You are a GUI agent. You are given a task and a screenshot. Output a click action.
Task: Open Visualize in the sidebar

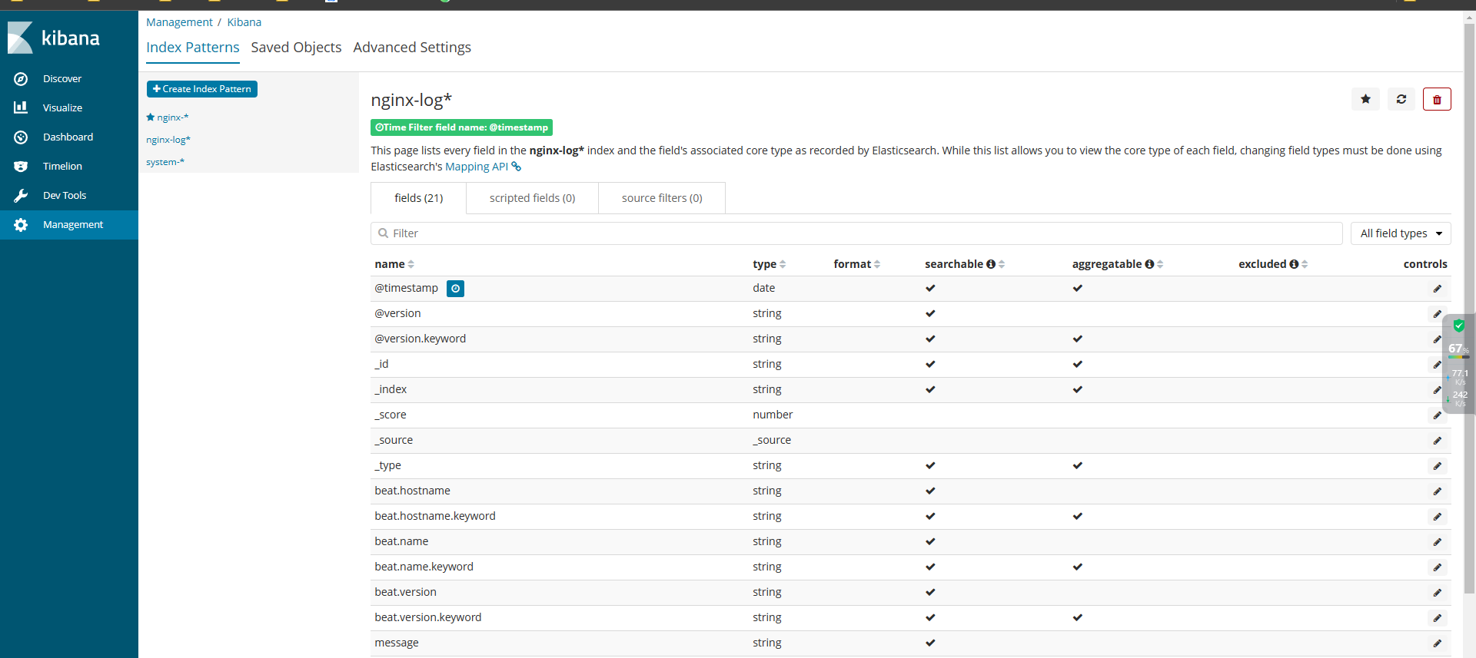click(61, 107)
